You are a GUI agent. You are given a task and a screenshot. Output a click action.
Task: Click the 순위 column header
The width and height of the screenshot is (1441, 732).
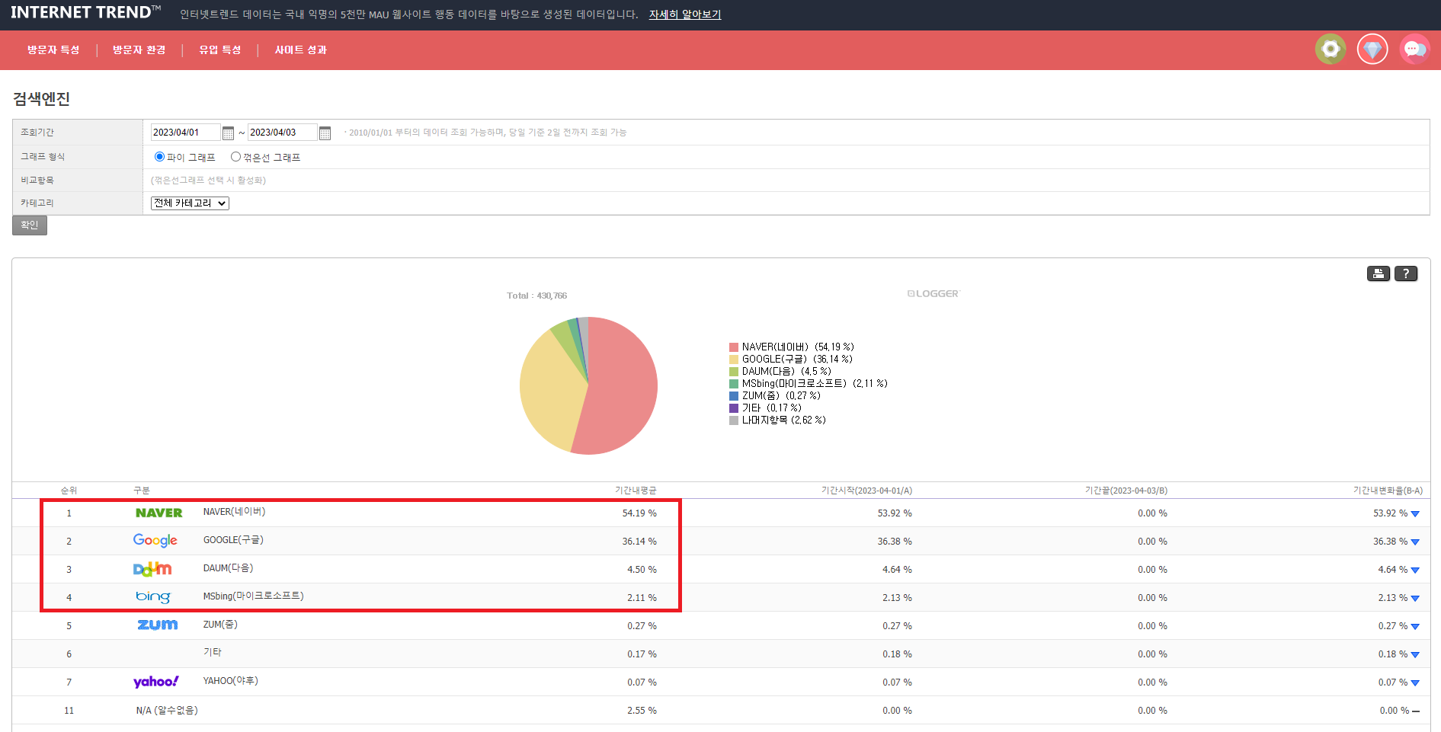pos(69,491)
